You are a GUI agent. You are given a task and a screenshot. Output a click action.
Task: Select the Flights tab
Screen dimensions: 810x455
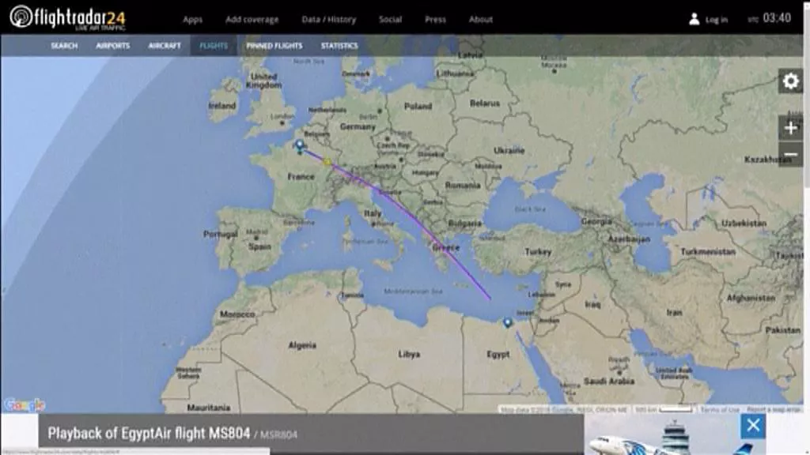click(x=214, y=46)
